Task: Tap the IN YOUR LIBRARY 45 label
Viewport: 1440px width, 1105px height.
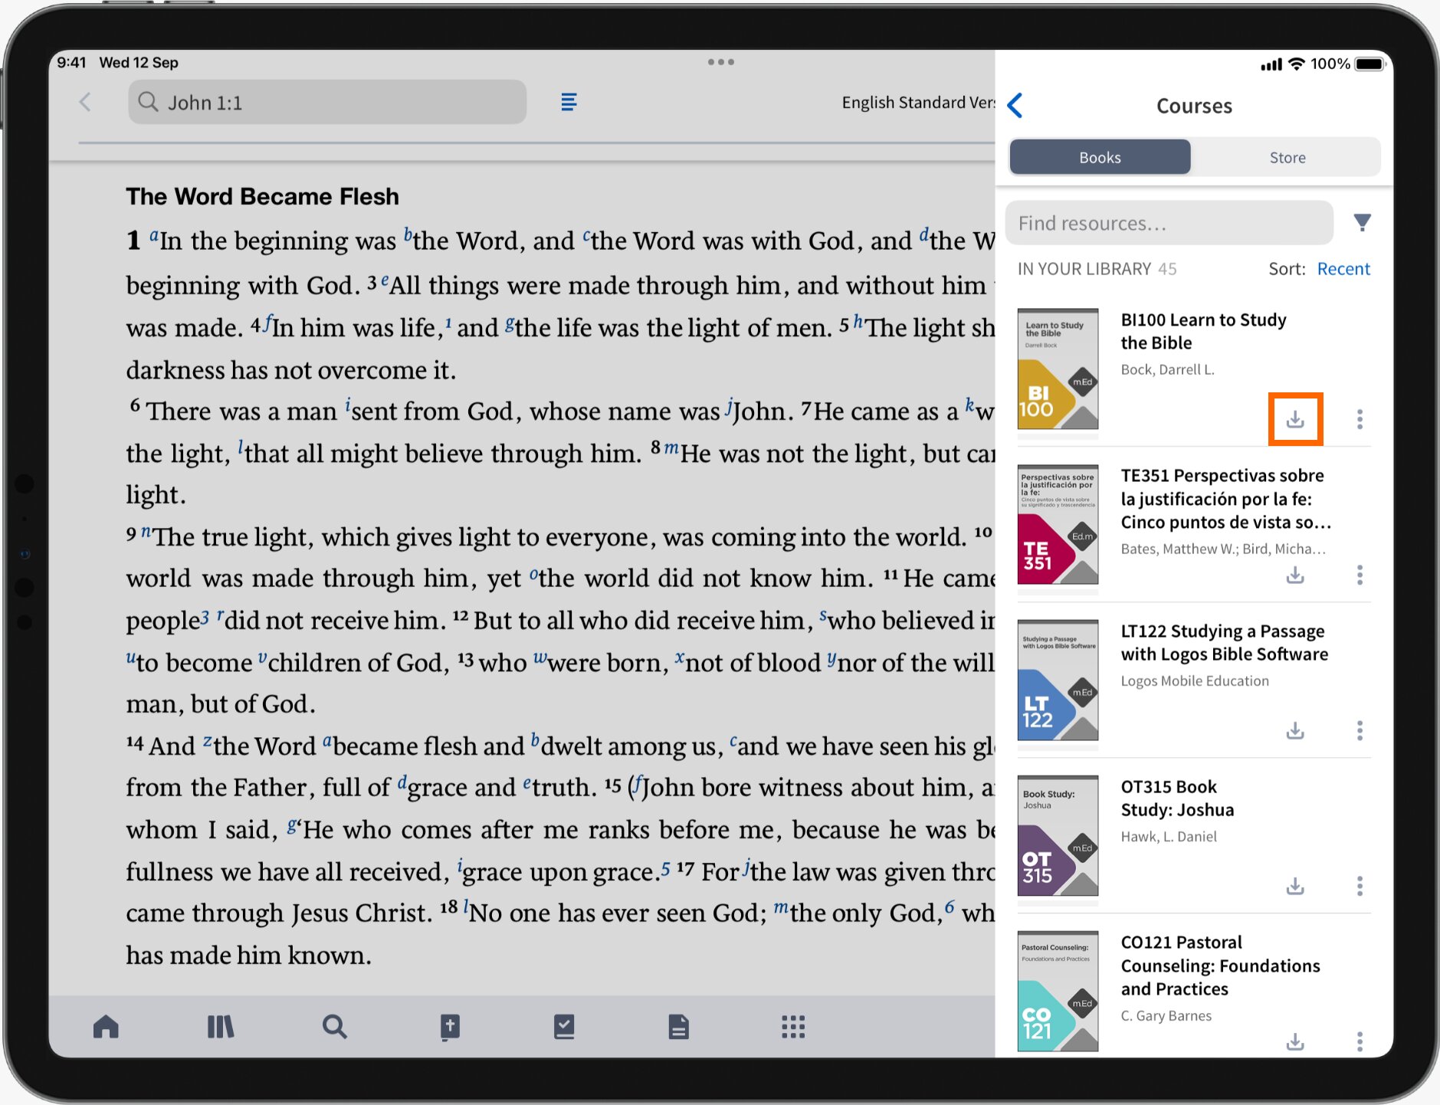Action: (1097, 269)
